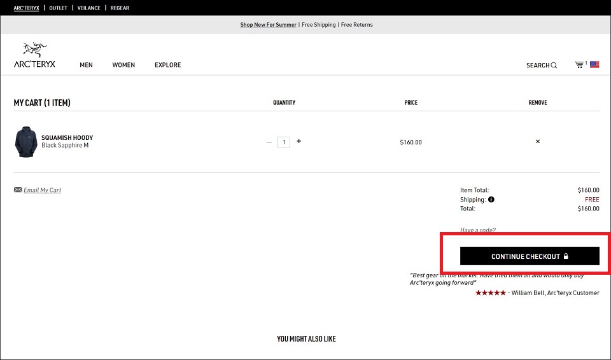Click the Email My Cart link
The height and width of the screenshot is (360, 611).
pos(42,190)
